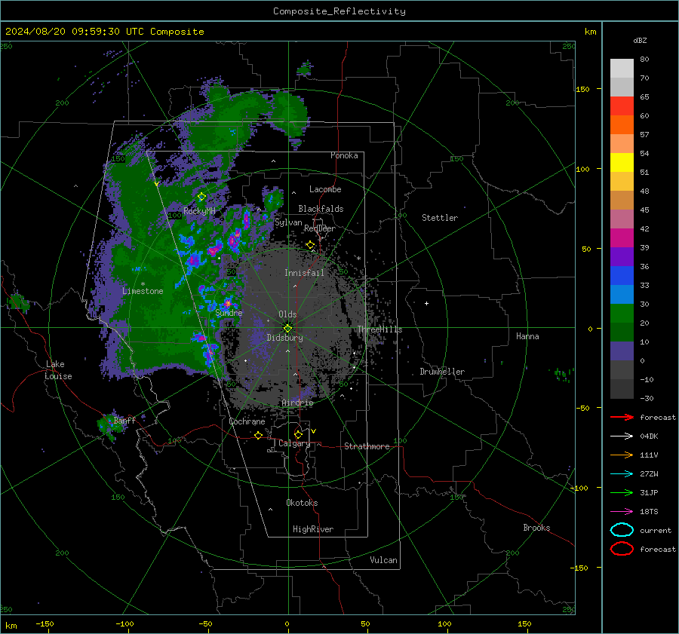Click the Olds label

(x=287, y=314)
